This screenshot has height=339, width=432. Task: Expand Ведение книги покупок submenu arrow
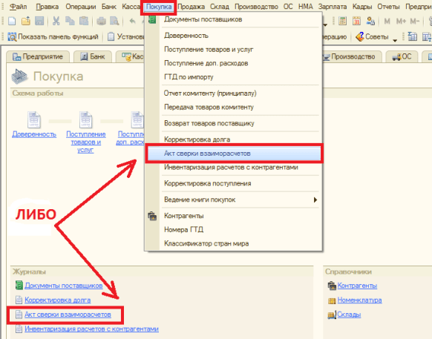(x=315, y=200)
